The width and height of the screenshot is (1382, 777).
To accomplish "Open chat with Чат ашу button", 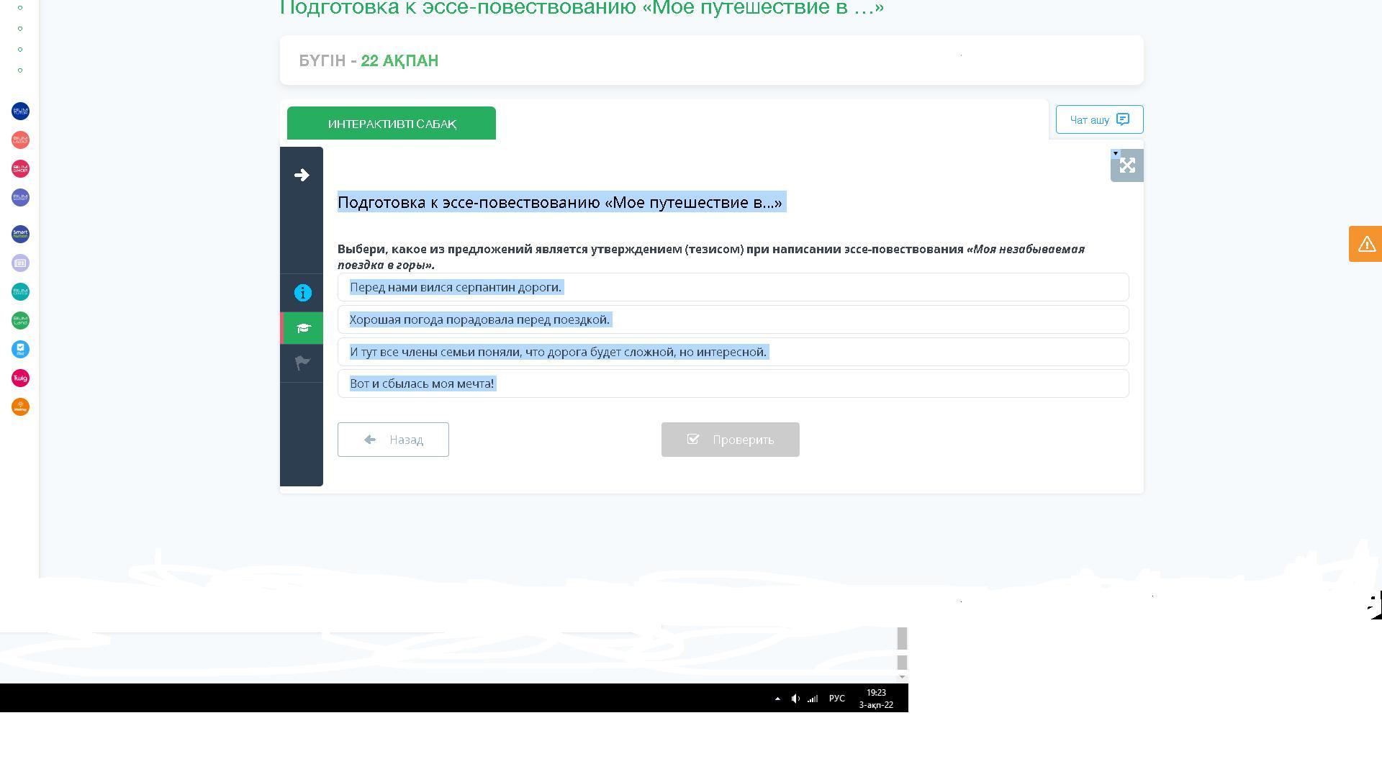I will (x=1099, y=119).
